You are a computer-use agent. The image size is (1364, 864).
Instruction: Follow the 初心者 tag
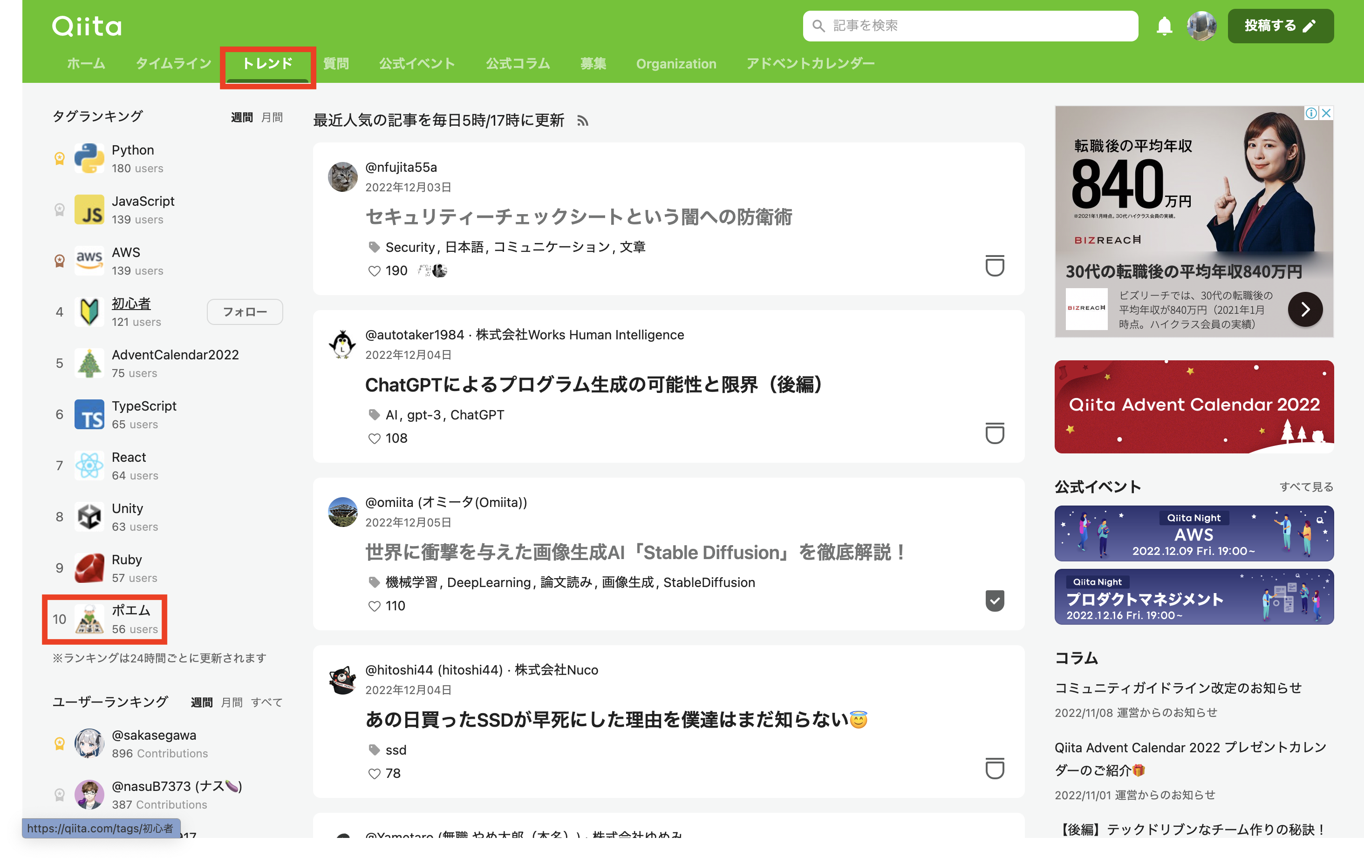(x=245, y=312)
